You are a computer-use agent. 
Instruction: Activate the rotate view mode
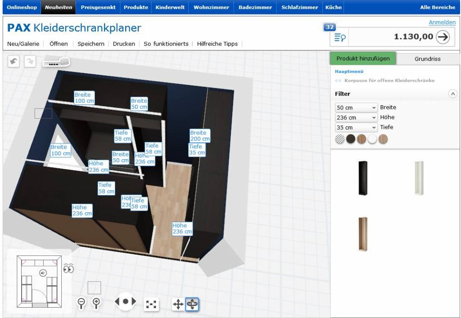(x=192, y=304)
